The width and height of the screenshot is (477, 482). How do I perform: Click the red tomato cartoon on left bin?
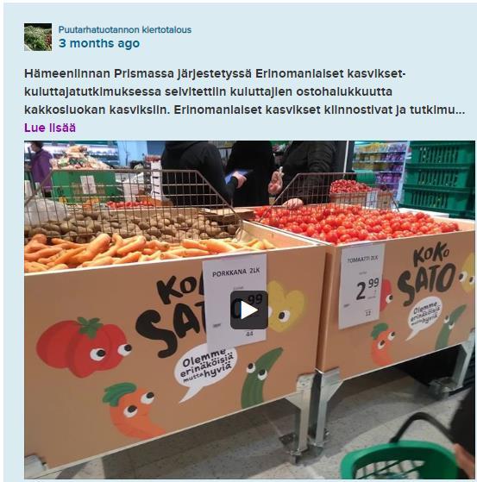[85, 347]
